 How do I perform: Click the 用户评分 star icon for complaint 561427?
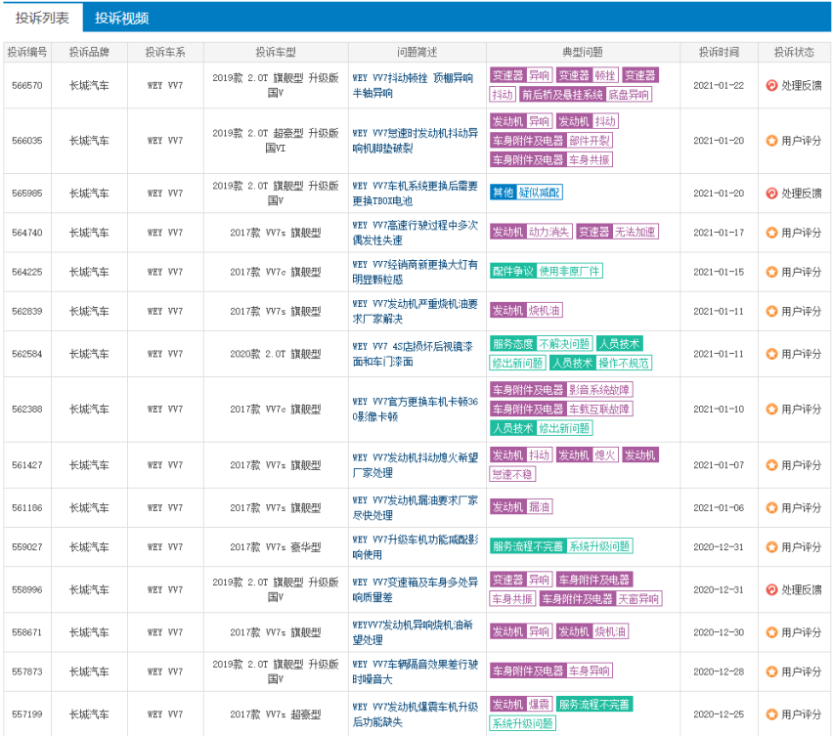point(771,465)
